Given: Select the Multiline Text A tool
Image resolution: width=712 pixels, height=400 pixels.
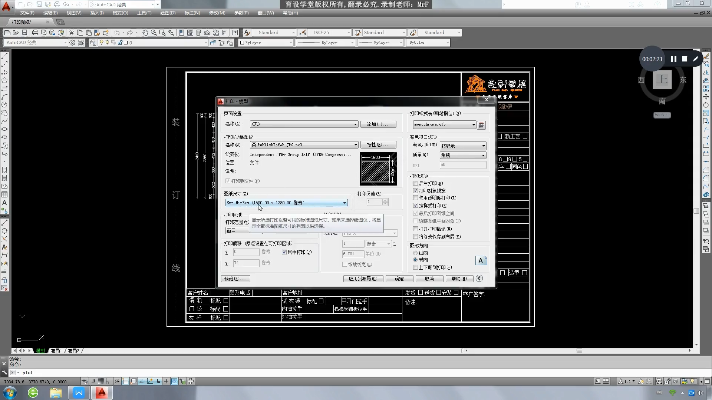Looking at the screenshot, I should pyautogui.click(x=4, y=203).
